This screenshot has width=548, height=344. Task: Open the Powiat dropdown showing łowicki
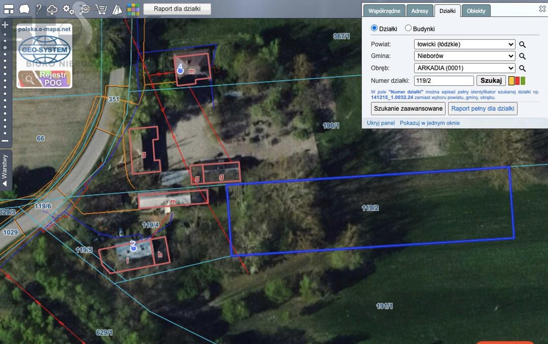point(465,44)
